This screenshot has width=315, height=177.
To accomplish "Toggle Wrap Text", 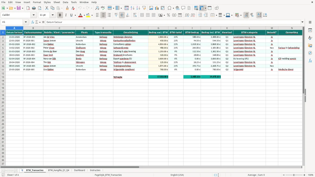I will [x=135, y=15].
